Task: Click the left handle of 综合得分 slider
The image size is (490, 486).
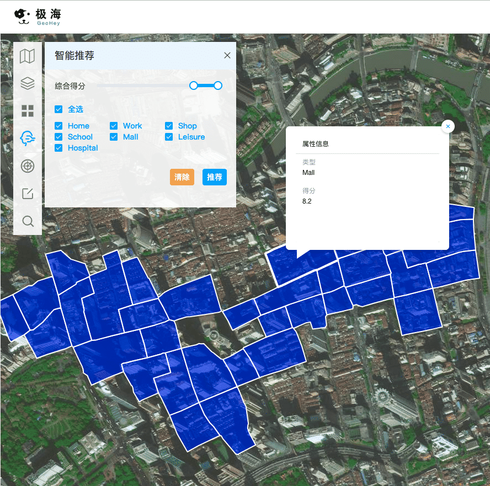Action: 194,86
